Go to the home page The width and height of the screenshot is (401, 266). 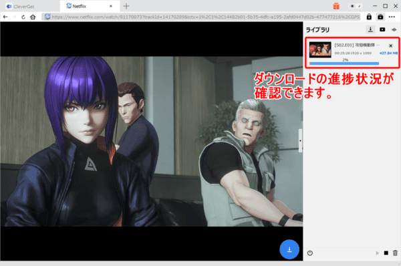tap(33, 17)
